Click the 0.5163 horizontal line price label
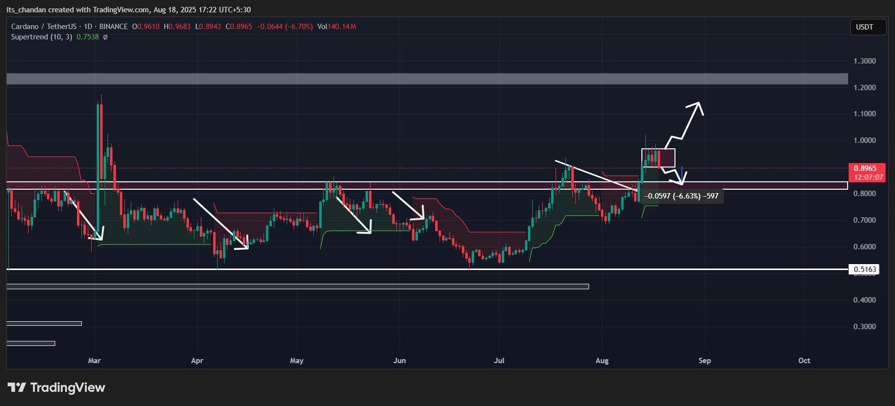895x406 pixels. pos(865,270)
